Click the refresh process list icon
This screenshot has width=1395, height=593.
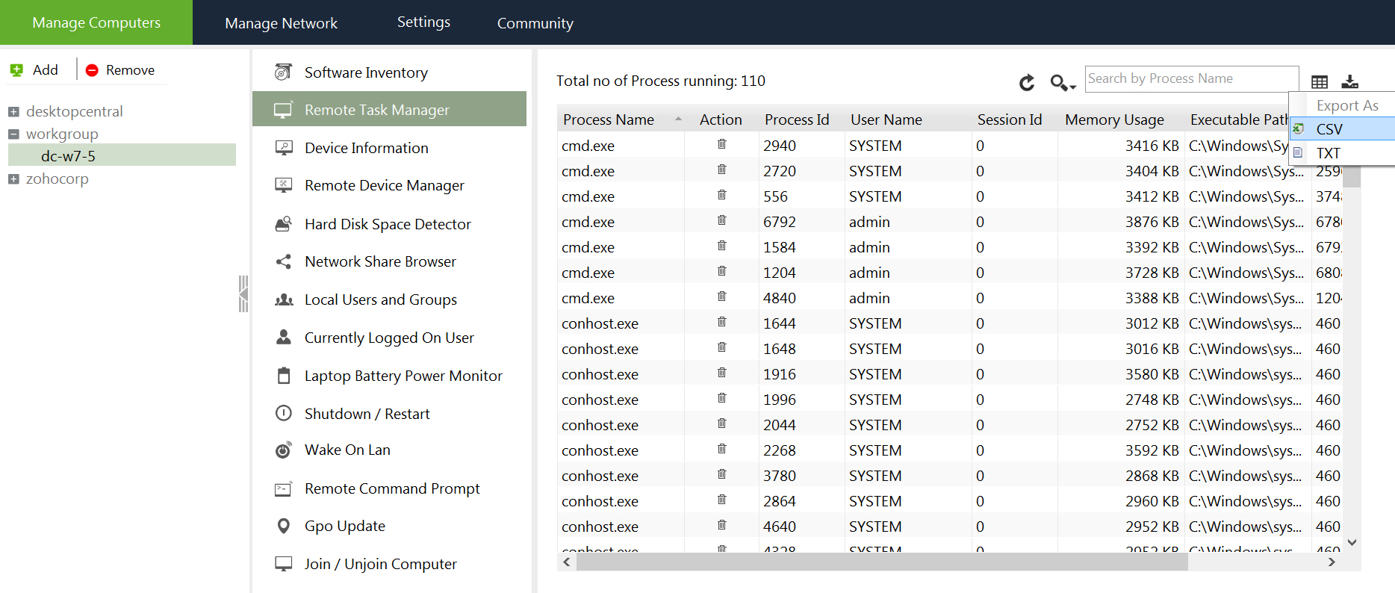click(1027, 82)
